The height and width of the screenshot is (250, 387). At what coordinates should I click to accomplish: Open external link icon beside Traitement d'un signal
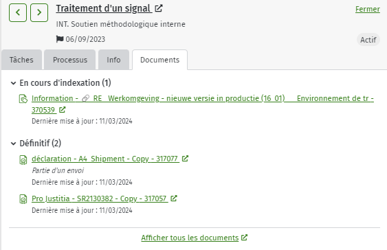[159, 8]
